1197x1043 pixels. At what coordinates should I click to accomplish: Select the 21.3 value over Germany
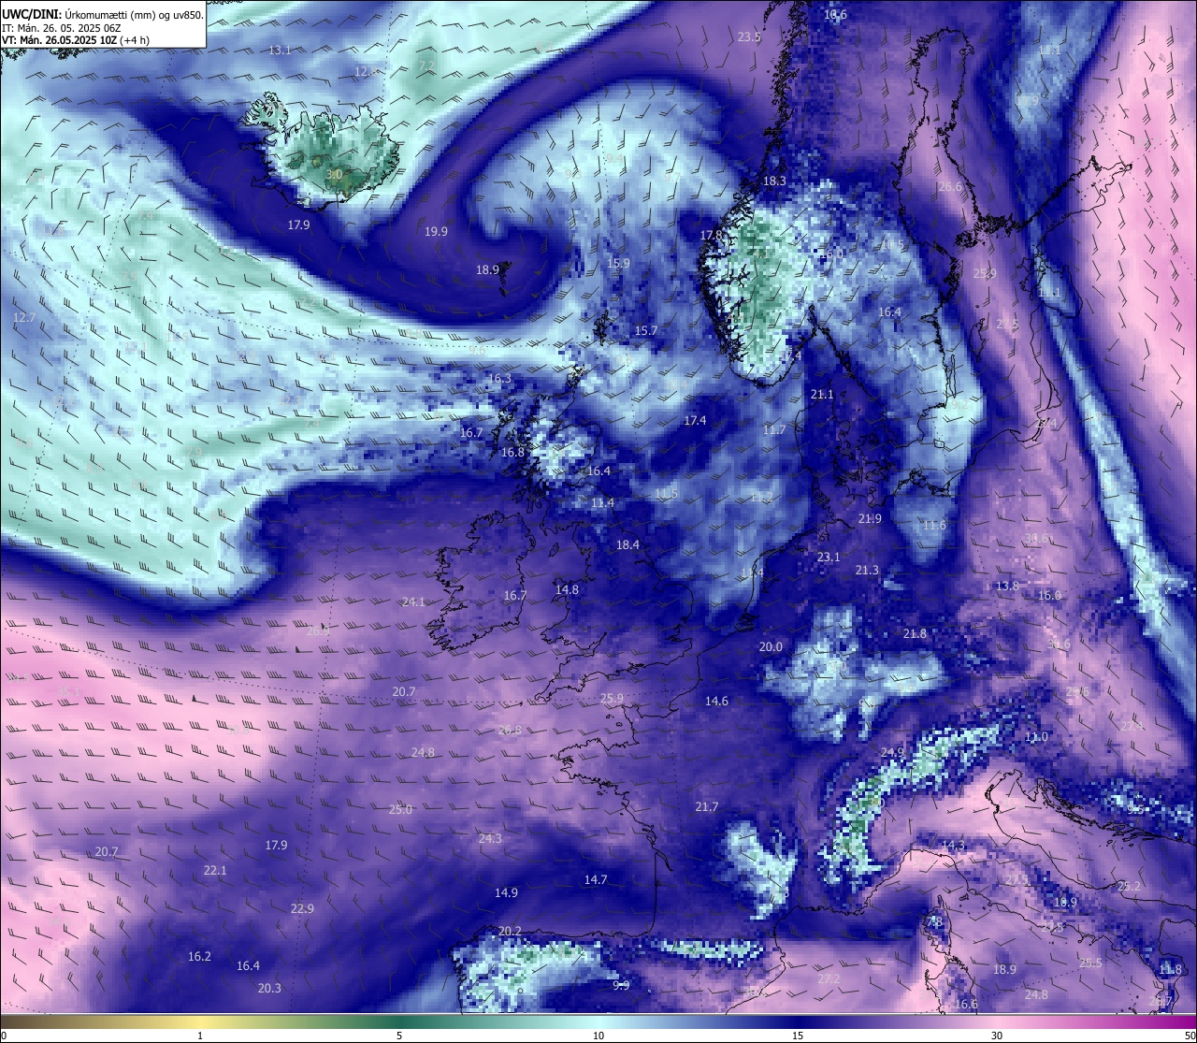coord(867,571)
